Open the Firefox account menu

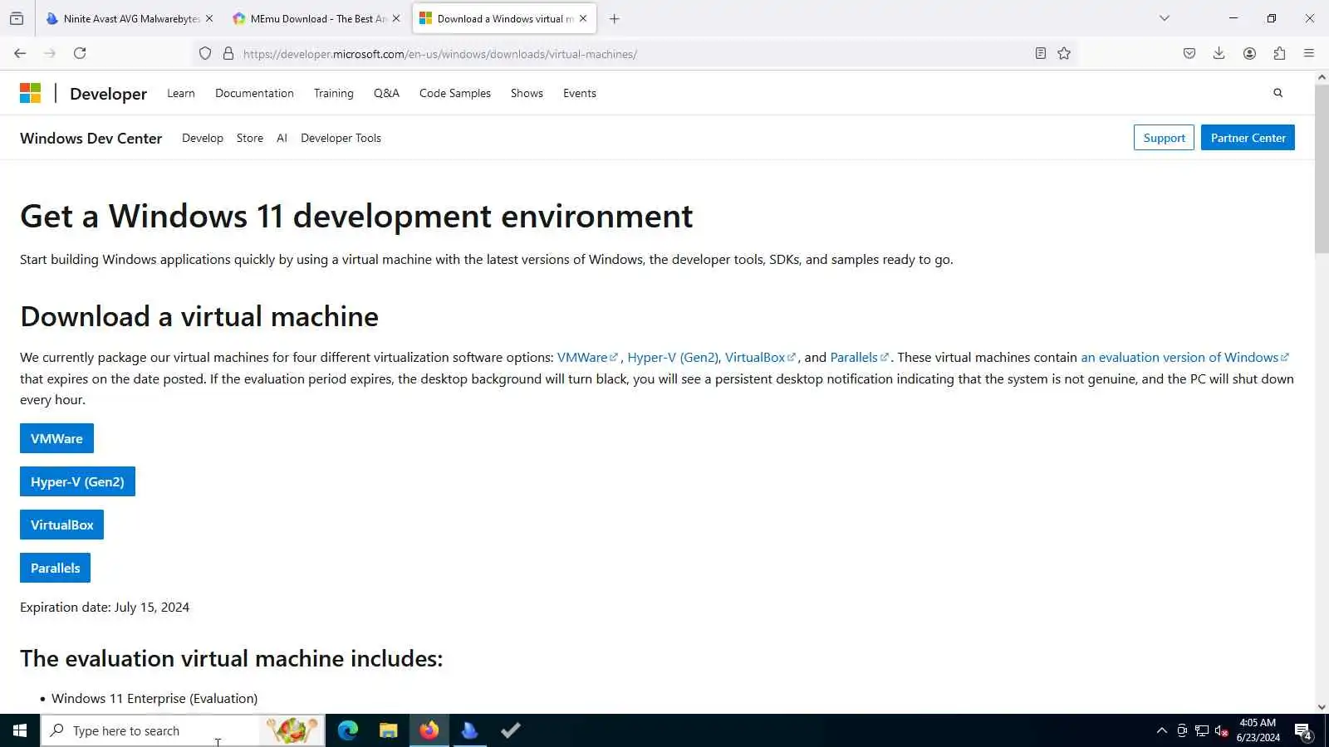point(1249,53)
